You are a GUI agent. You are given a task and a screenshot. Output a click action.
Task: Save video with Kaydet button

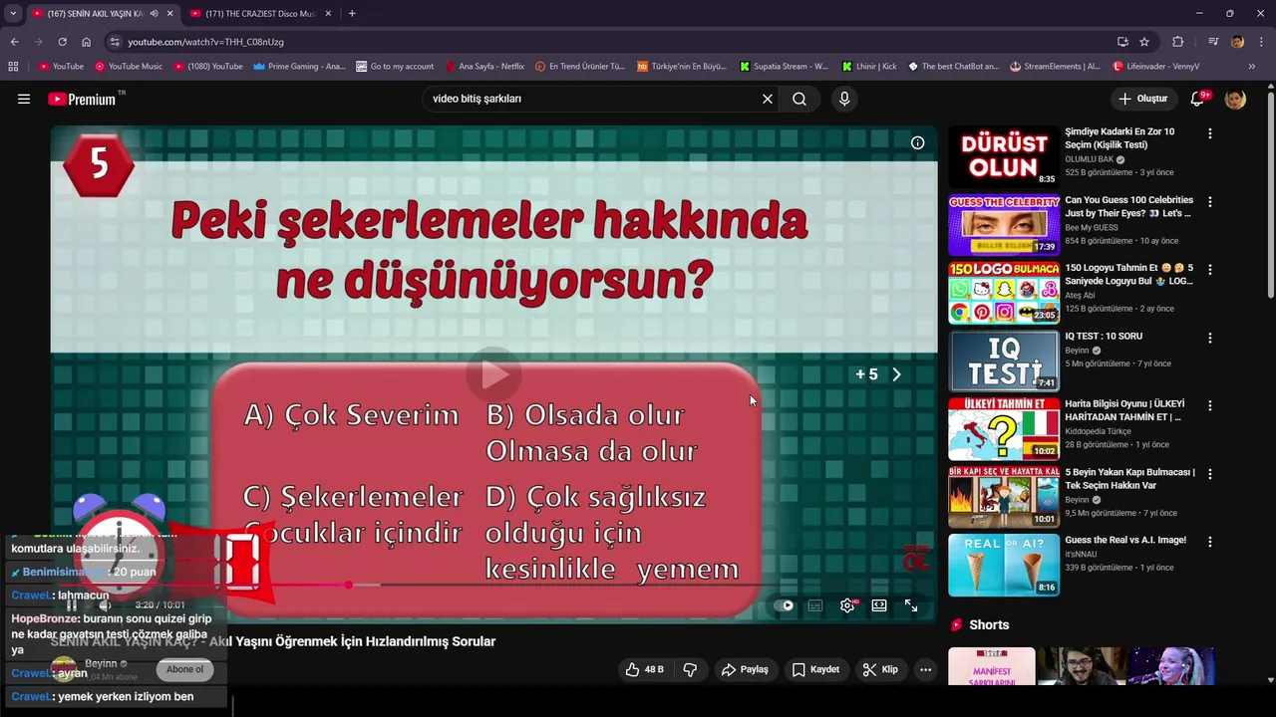[x=815, y=669]
